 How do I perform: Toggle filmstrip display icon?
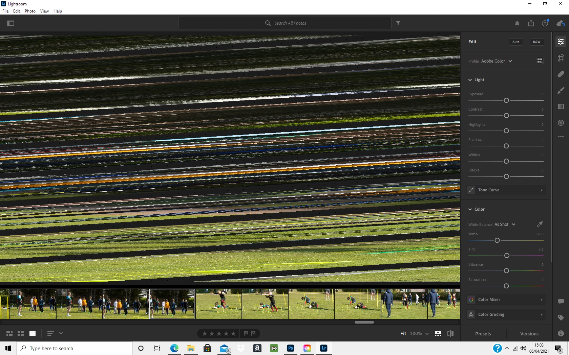438,333
